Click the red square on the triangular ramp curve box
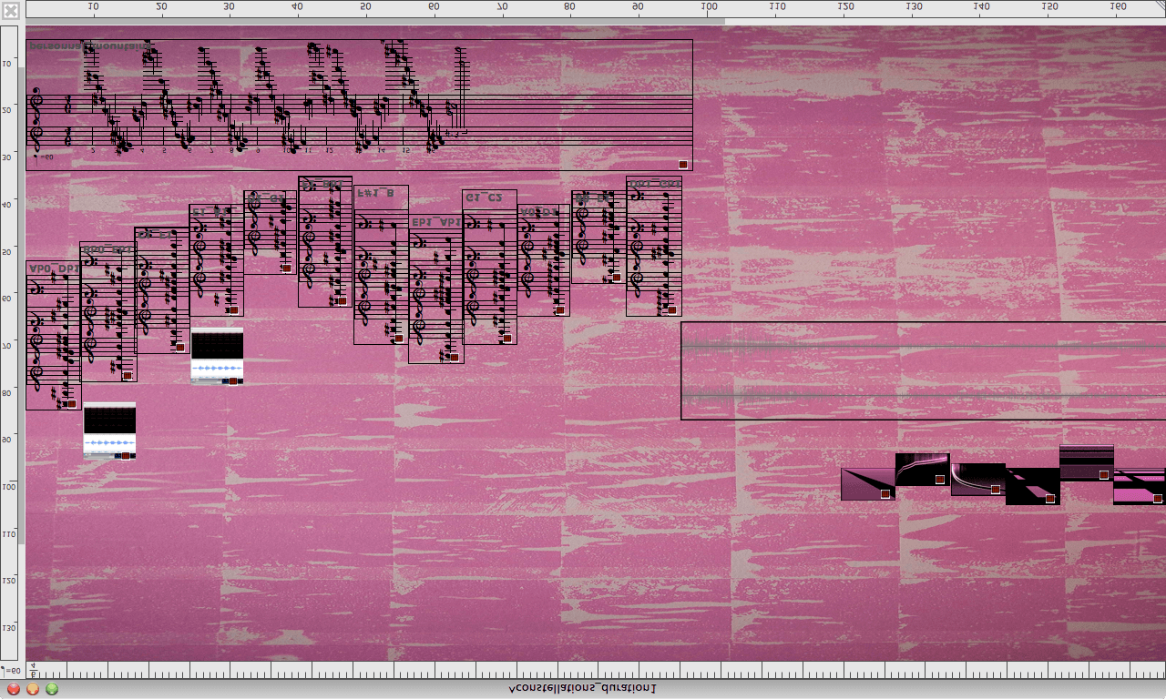 tap(885, 494)
